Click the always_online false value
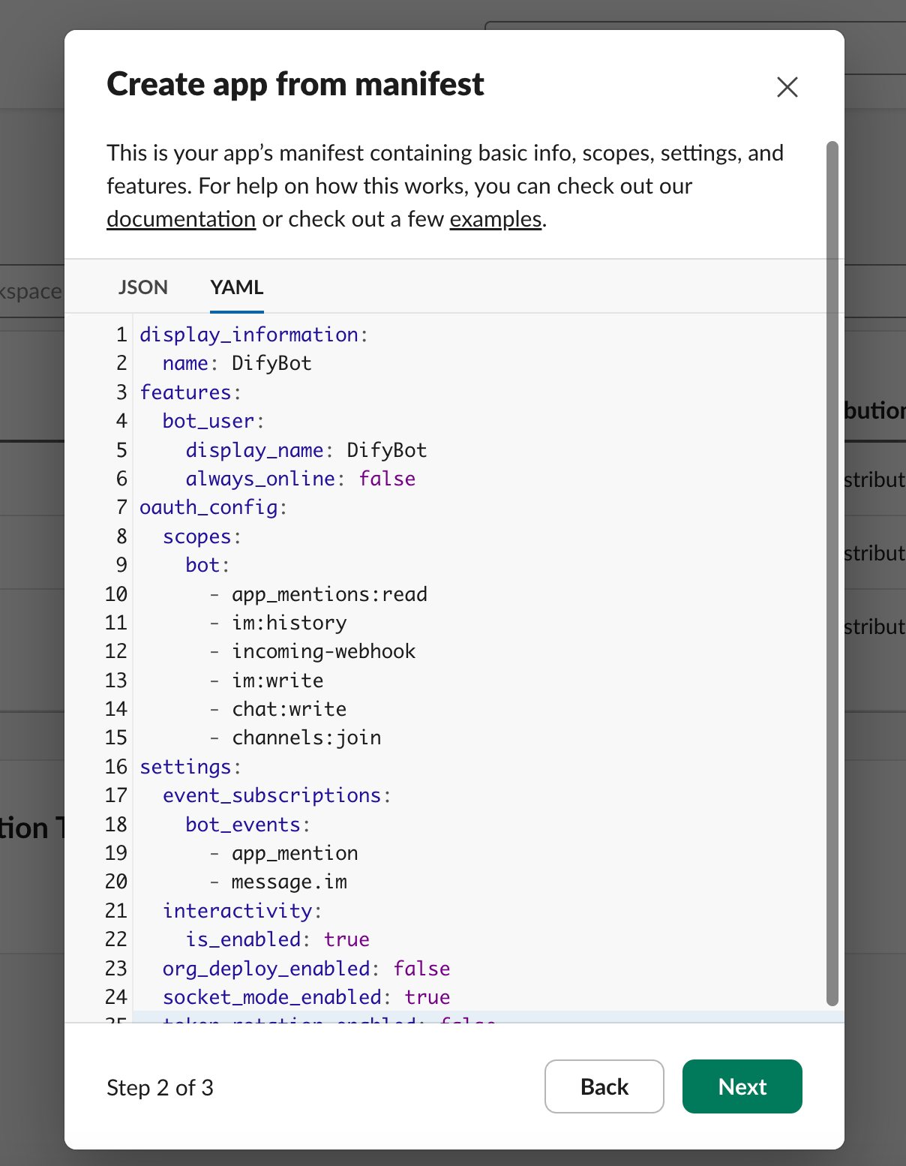The height and width of the screenshot is (1166, 906). pyautogui.click(x=387, y=478)
